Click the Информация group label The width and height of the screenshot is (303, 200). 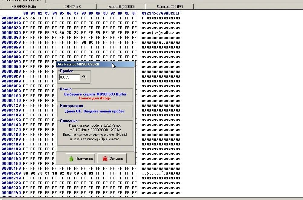(71, 106)
